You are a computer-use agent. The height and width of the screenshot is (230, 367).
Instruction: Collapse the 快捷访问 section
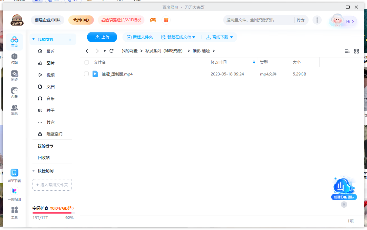[x=33, y=171]
